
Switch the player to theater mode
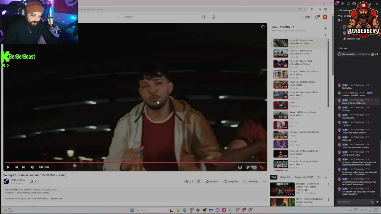[254, 167]
